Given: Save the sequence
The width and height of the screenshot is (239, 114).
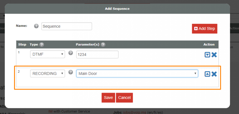Looking at the screenshot, I should [x=108, y=98].
